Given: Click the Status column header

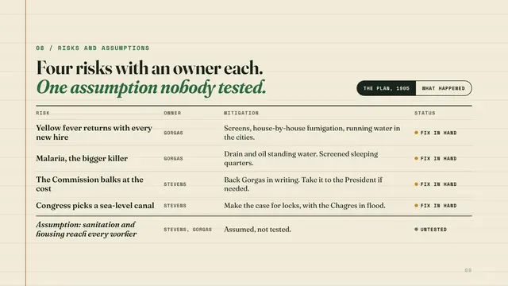Looking at the screenshot, I should click(425, 113).
